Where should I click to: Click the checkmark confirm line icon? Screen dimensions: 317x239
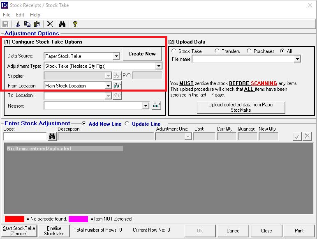pos(297,136)
